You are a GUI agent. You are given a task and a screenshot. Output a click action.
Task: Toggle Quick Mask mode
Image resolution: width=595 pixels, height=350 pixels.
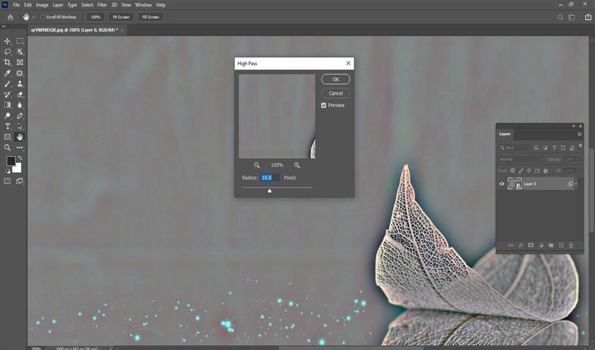pyautogui.click(x=7, y=181)
